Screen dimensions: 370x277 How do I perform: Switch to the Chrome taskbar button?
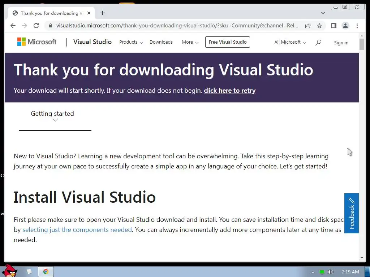[x=46, y=272]
